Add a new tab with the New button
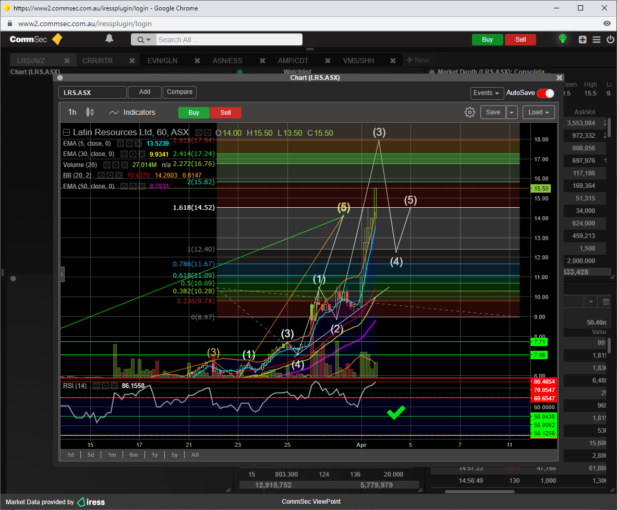The image size is (617, 510). [x=418, y=60]
